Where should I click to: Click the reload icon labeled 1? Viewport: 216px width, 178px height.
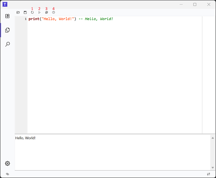tap(32, 12)
